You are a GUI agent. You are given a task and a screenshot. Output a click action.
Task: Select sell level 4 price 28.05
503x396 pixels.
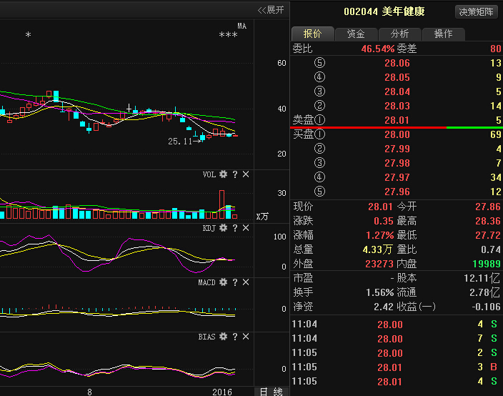pos(397,77)
